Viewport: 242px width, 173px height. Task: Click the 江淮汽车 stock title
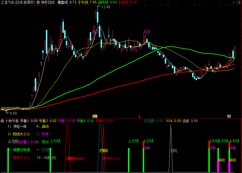[18, 2]
